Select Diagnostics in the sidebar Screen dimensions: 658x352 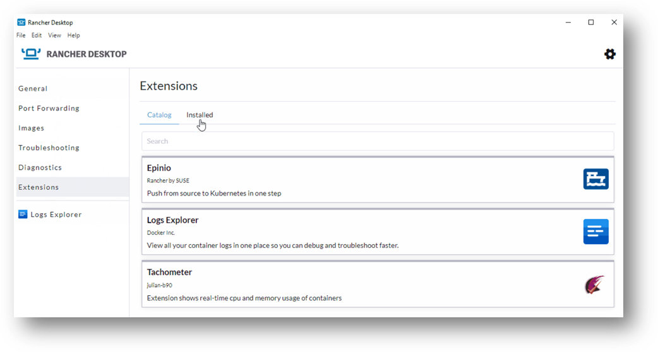(40, 167)
